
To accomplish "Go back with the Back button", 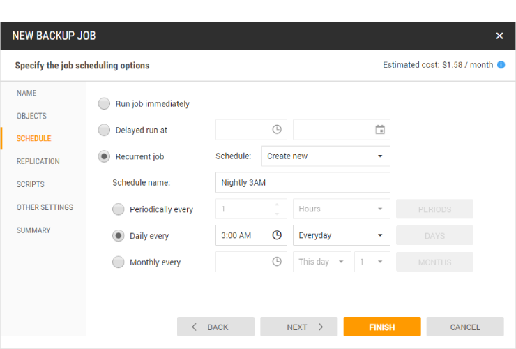I will (x=215, y=327).
